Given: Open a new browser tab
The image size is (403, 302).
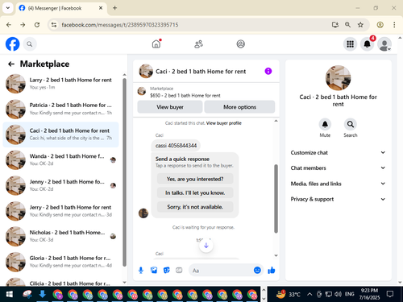Looking at the screenshot, I should (114, 8).
